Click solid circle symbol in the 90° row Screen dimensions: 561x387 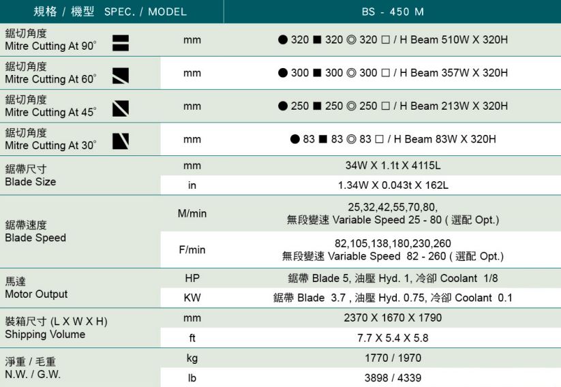[x=283, y=40]
